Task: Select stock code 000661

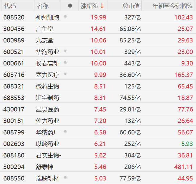Action: coord(14,63)
